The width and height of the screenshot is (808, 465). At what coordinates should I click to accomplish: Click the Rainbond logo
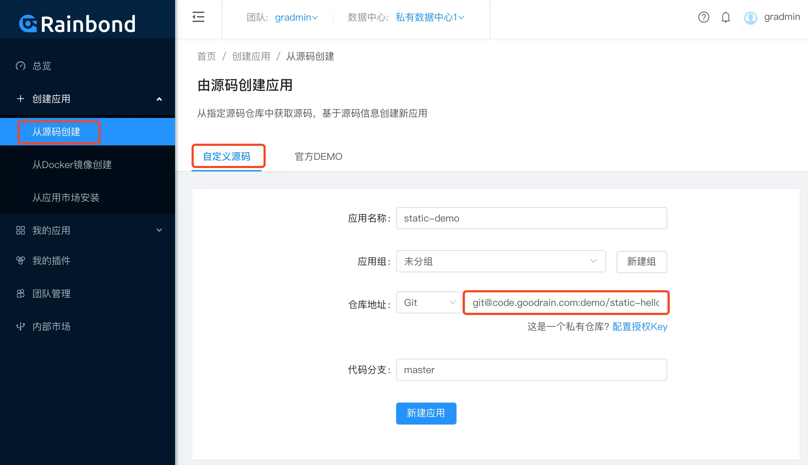[x=78, y=24]
